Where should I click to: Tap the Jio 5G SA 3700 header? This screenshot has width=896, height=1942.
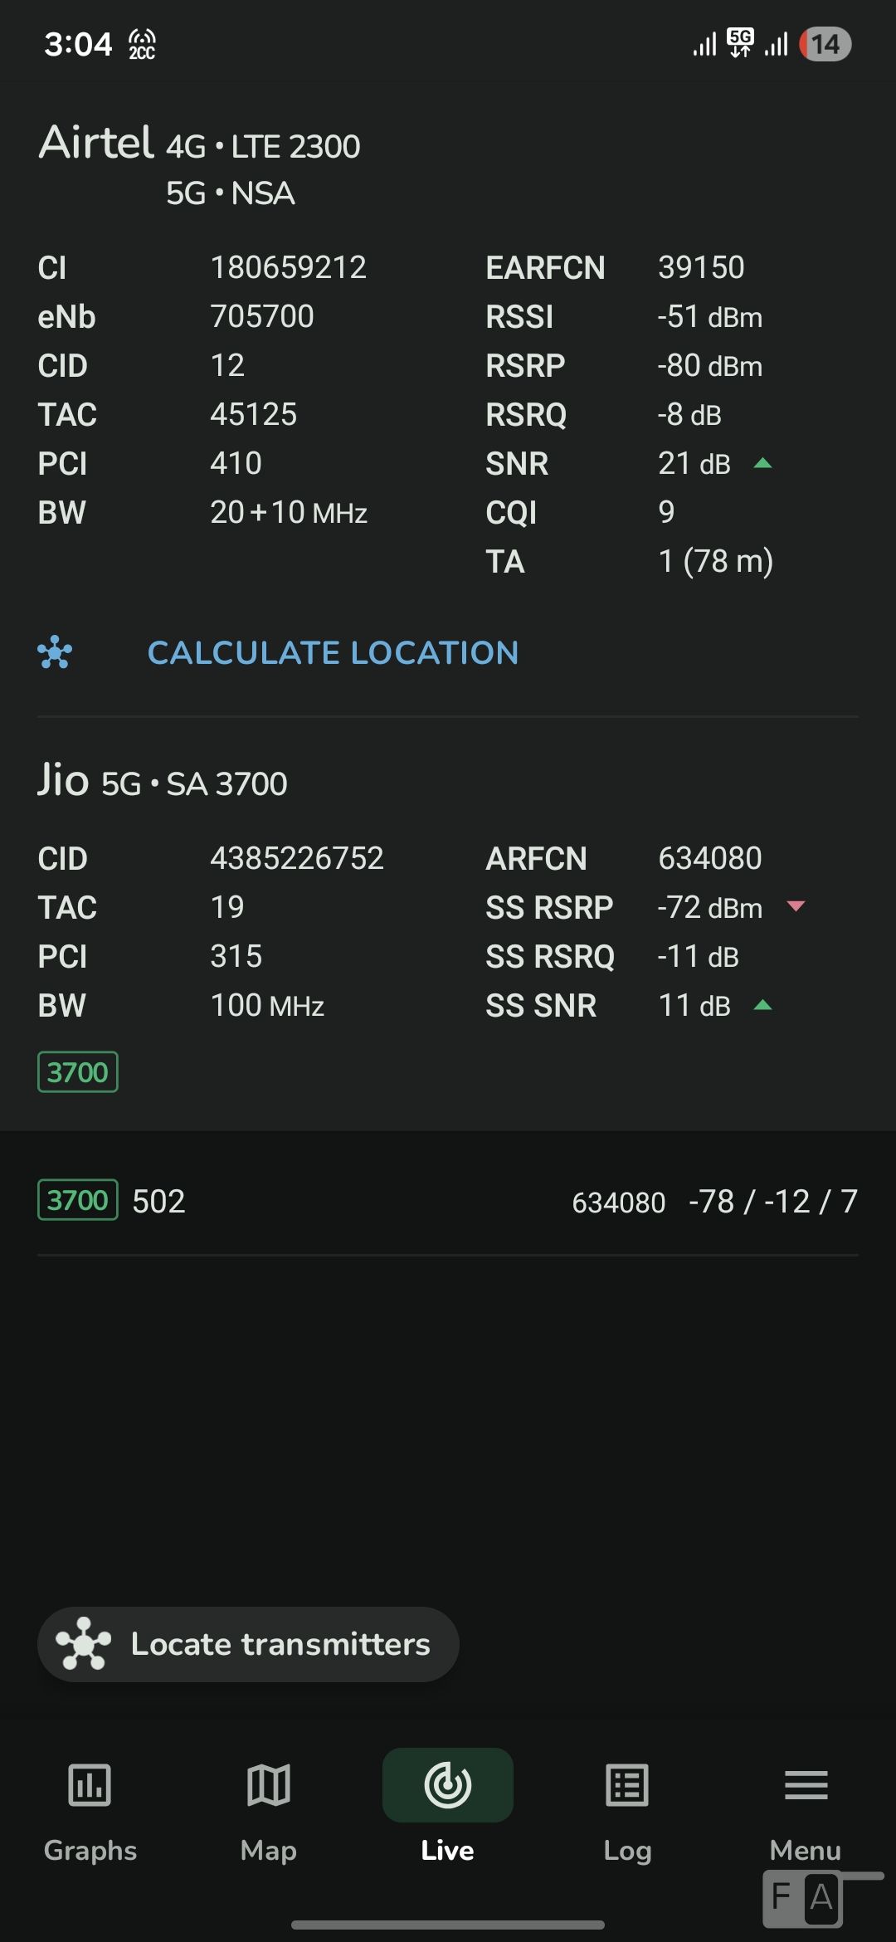click(163, 782)
